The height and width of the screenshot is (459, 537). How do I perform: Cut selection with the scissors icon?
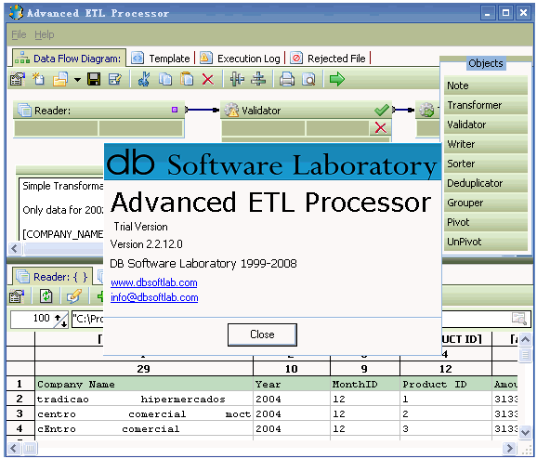click(144, 79)
